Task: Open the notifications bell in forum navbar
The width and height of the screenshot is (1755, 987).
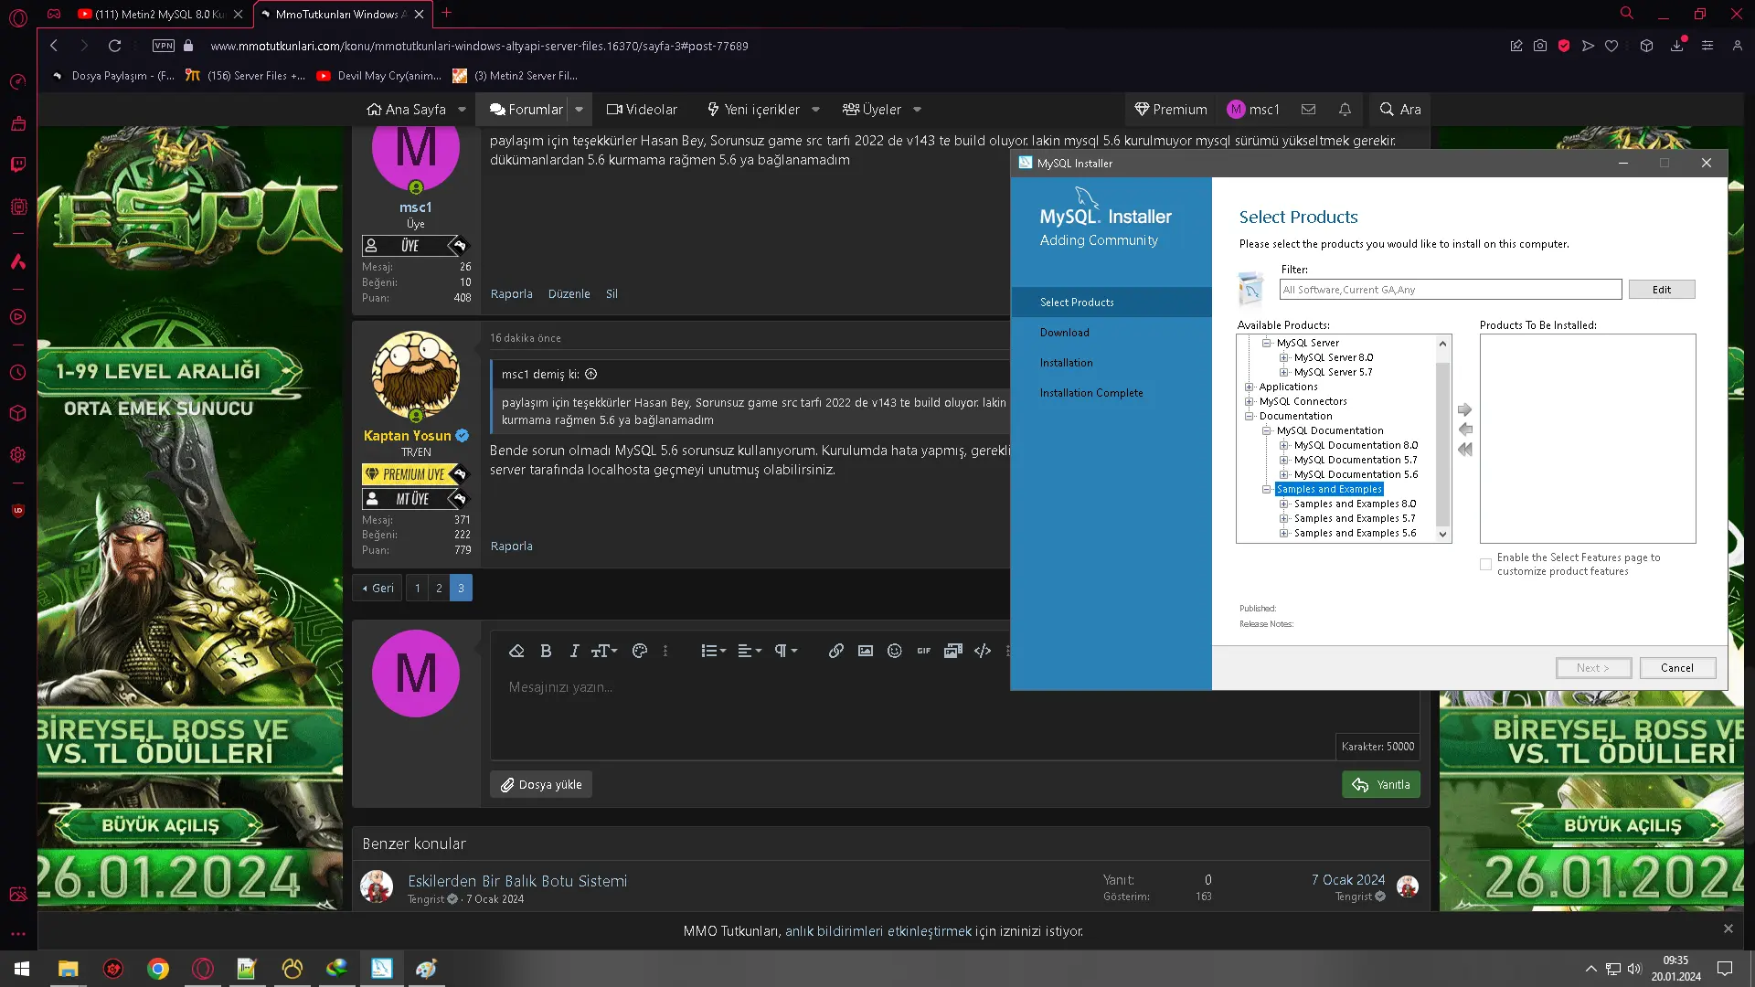Action: [x=1345, y=109]
